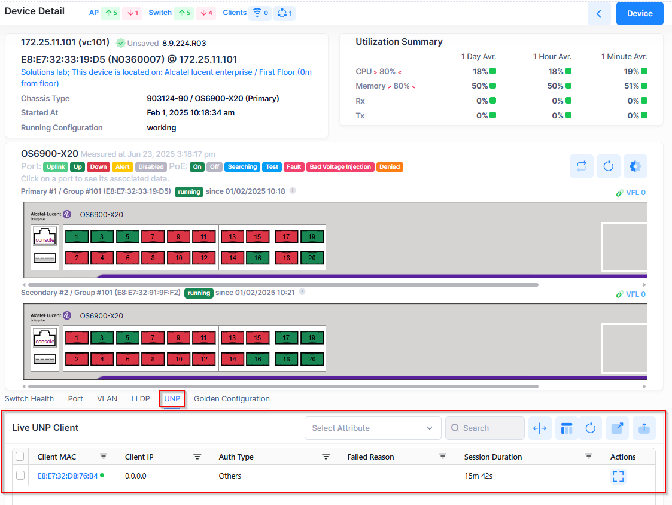This screenshot has height=505, width=672.
Task: Click the fit column width icon
Action: (540, 428)
